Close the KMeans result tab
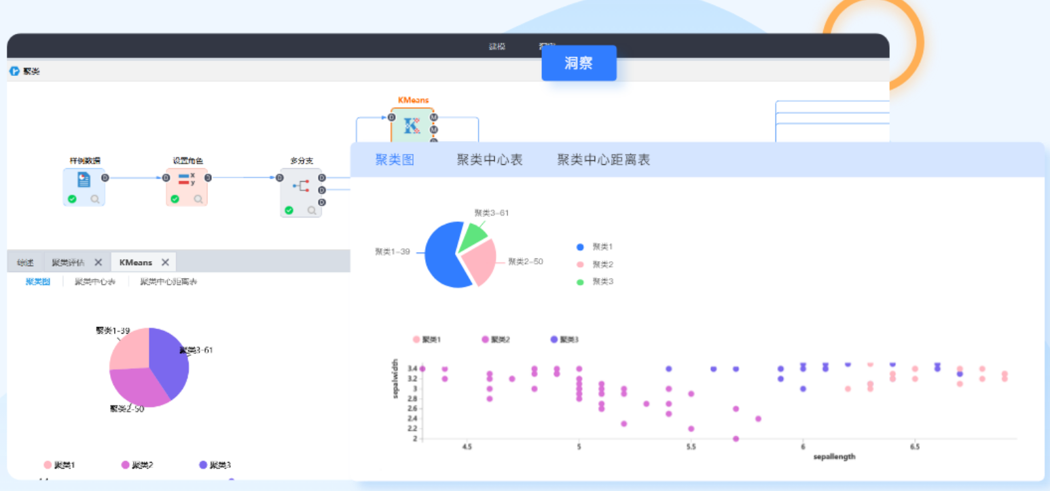Screen dimensions: 1050x491 tap(165, 262)
